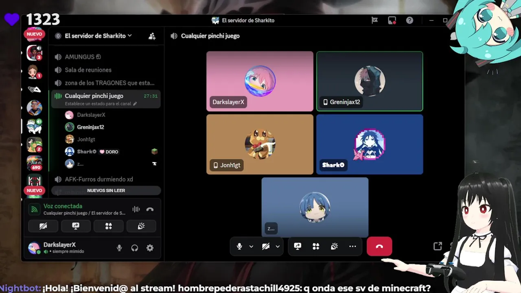Focus the z... user video tile
Screen dimensions: 521x293
click(x=315, y=207)
